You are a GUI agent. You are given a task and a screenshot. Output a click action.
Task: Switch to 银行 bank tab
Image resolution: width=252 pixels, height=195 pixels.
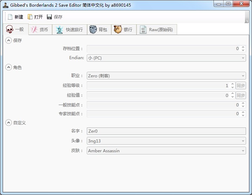[124, 29]
